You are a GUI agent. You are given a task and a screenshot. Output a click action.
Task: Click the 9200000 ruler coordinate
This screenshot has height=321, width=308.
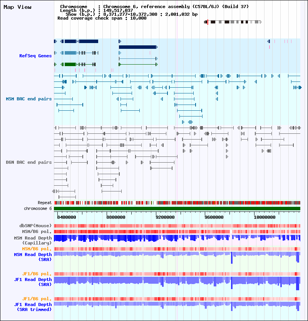[165, 217]
